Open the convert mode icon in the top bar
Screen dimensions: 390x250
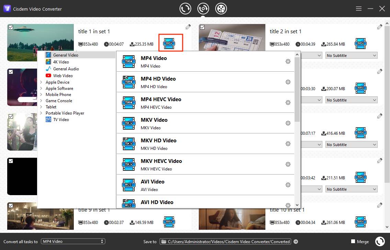(185, 9)
